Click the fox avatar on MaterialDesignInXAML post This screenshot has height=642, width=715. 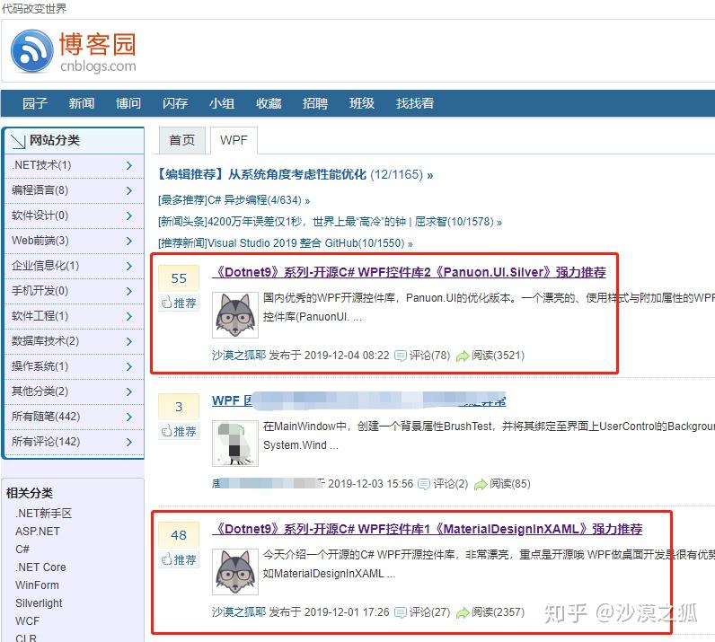pos(235,572)
